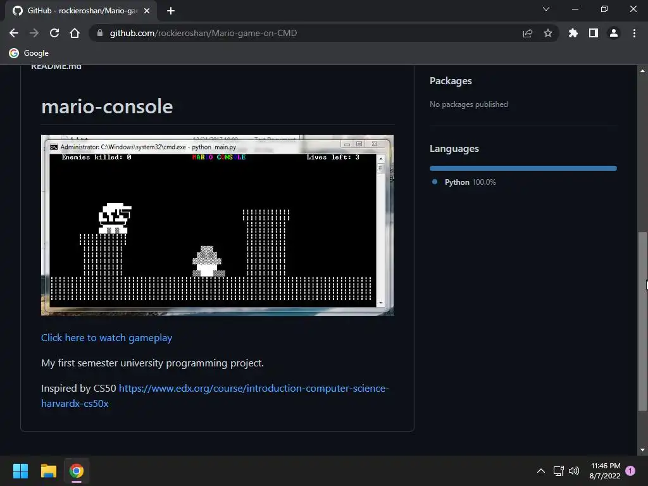Toggle the Chrome side panel
The width and height of the screenshot is (648, 486).
click(x=594, y=33)
